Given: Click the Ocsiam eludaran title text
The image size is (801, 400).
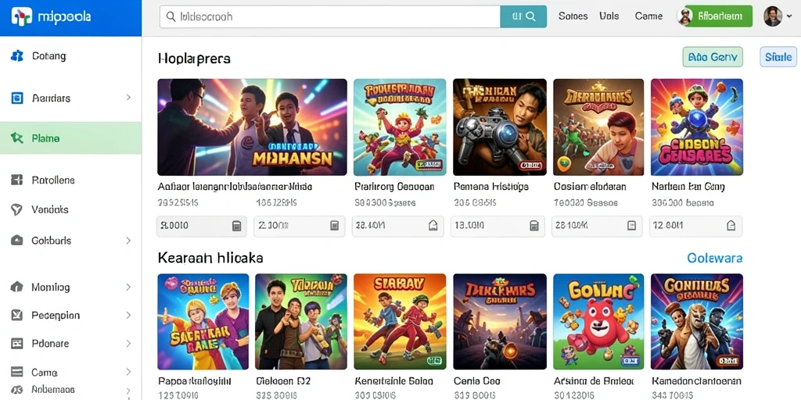Looking at the screenshot, I should click(x=590, y=187).
